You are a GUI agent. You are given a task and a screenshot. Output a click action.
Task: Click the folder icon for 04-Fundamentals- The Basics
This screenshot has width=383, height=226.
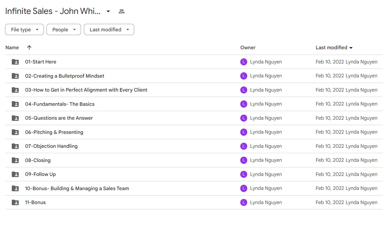point(15,104)
